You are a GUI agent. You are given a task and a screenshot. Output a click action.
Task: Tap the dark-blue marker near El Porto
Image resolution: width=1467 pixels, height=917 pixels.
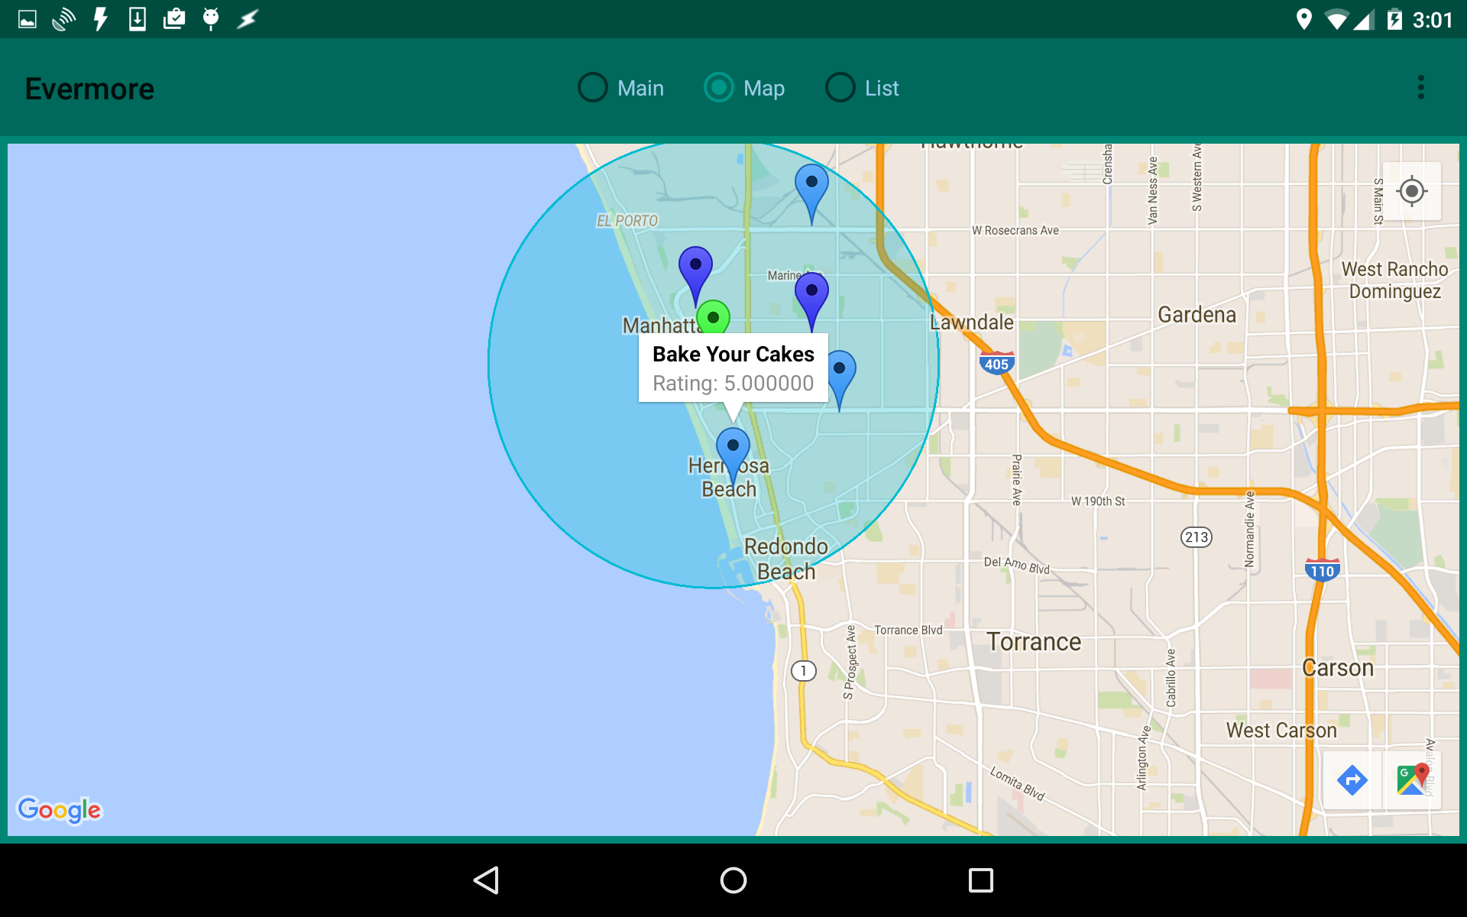coord(695,267)
